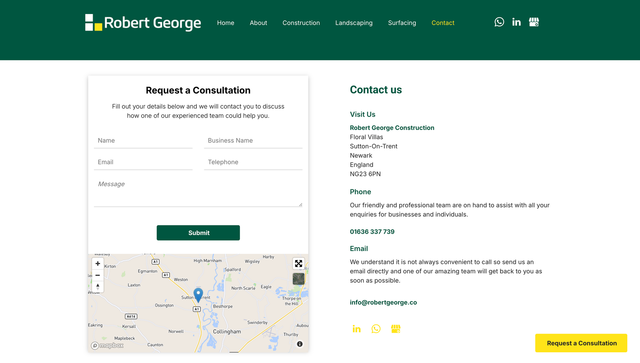Go to Landscaping page
Image resolution: width=640 pixels, height=363 pixels.
coord(354,23)
